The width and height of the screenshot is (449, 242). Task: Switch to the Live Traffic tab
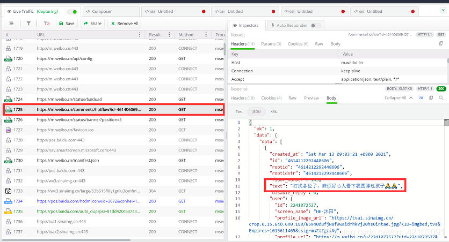coord(42,11)
